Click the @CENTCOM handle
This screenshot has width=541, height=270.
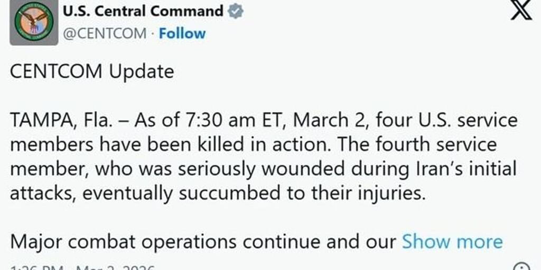104,33
